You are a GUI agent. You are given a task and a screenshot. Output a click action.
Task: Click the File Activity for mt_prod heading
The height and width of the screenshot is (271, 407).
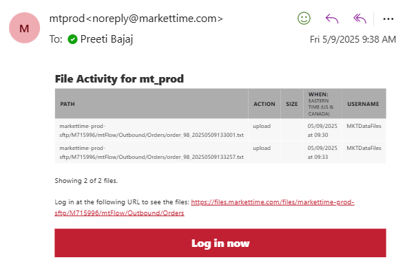(x=119, y=79)
